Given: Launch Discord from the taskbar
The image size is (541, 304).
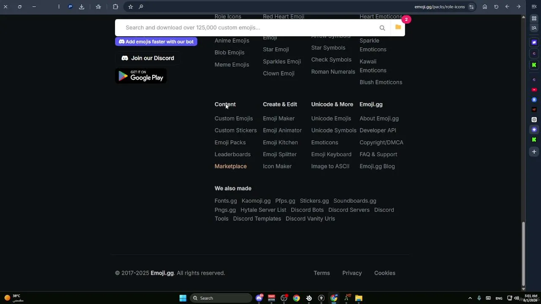Looking at the screenshot, I should click(x=259, y=298).
